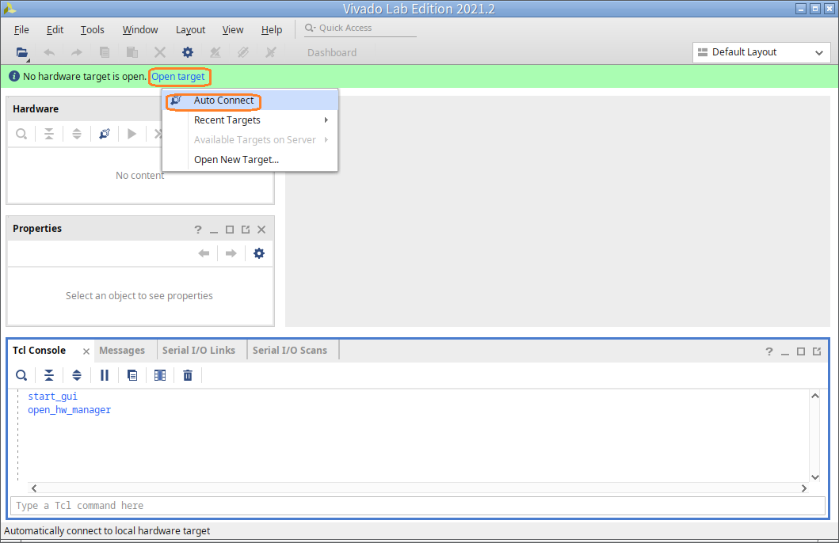The width and height of the screenshot is (839, 543).
Task: Click the Delete X icon in main toolbar
Action: tap(159, 52)
